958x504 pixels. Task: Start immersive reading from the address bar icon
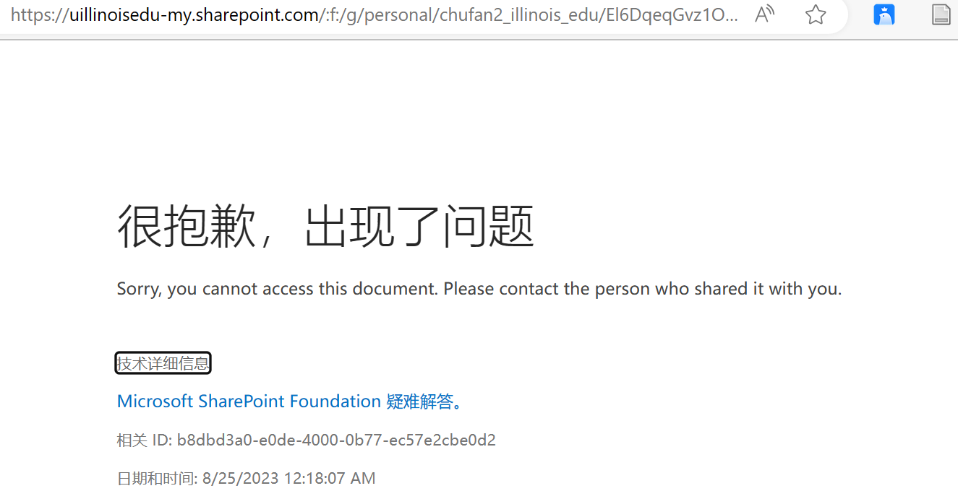point(764,14)
